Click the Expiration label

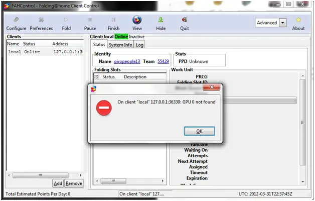(x=197, y=178)
